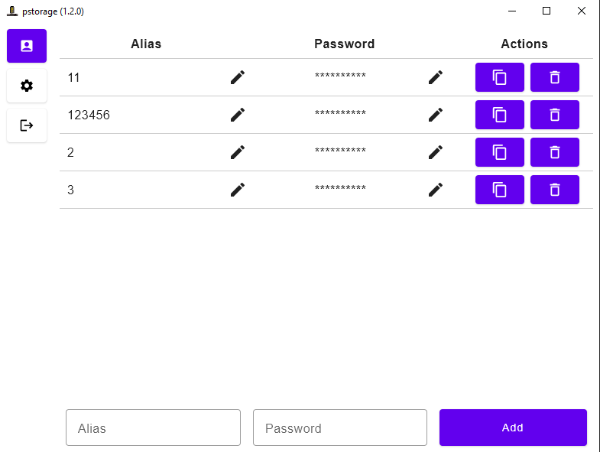
Task: Edit the alias of entry 3
Action: coord(238,190)
